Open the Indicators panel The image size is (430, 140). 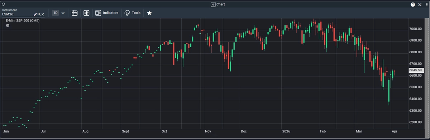click(x=107, y=13)
